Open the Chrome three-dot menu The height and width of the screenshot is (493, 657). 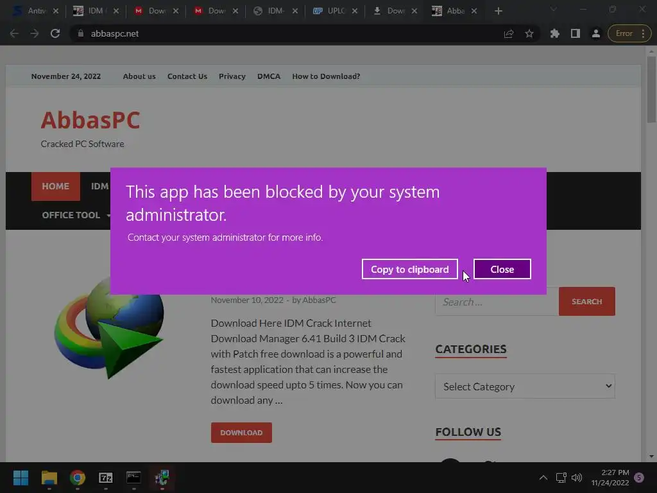[643, 33]
